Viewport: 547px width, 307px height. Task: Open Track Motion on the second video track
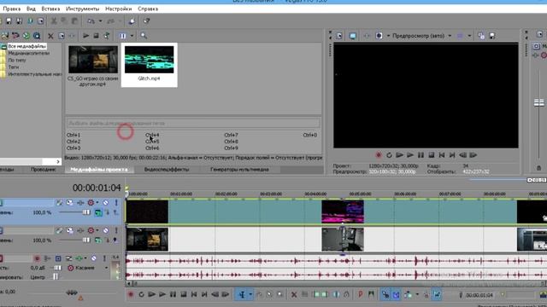(x=70, y=230)
